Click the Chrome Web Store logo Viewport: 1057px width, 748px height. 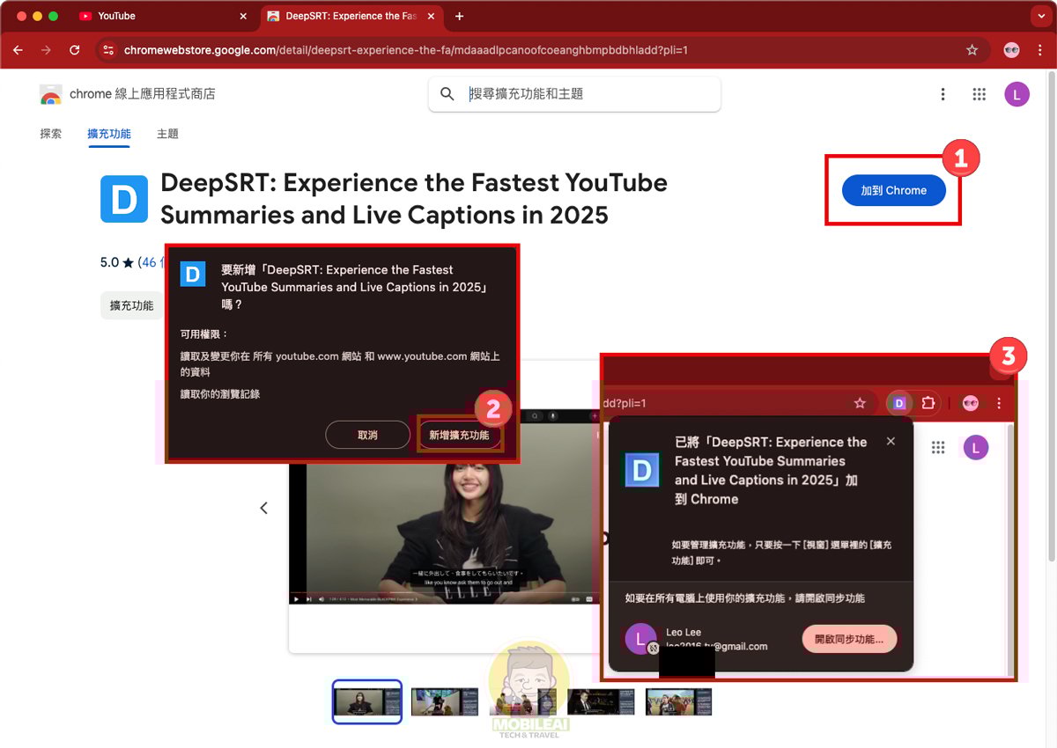tap(51, 94)
